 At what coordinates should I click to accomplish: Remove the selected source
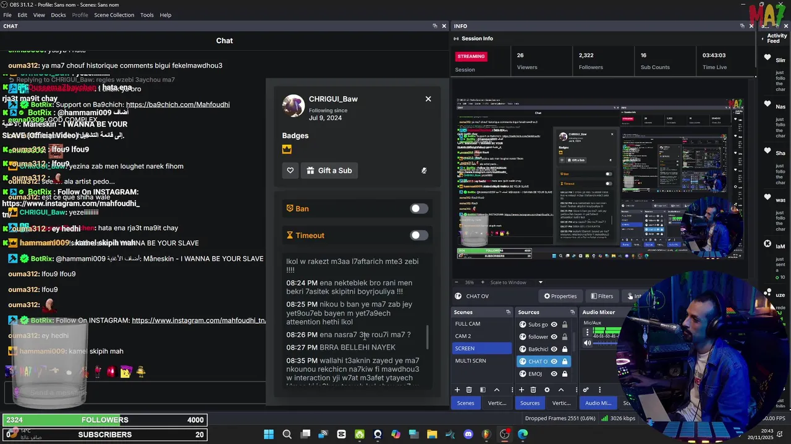click(x=533, y=390)
